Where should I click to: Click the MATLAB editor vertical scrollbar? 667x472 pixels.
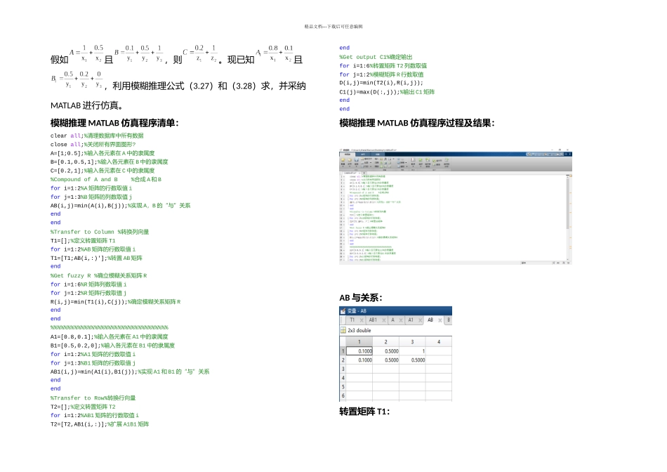567,203
